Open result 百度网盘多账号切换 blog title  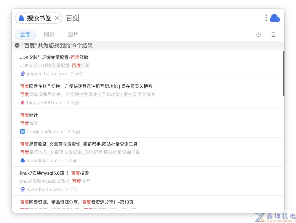tap(86, 86)
